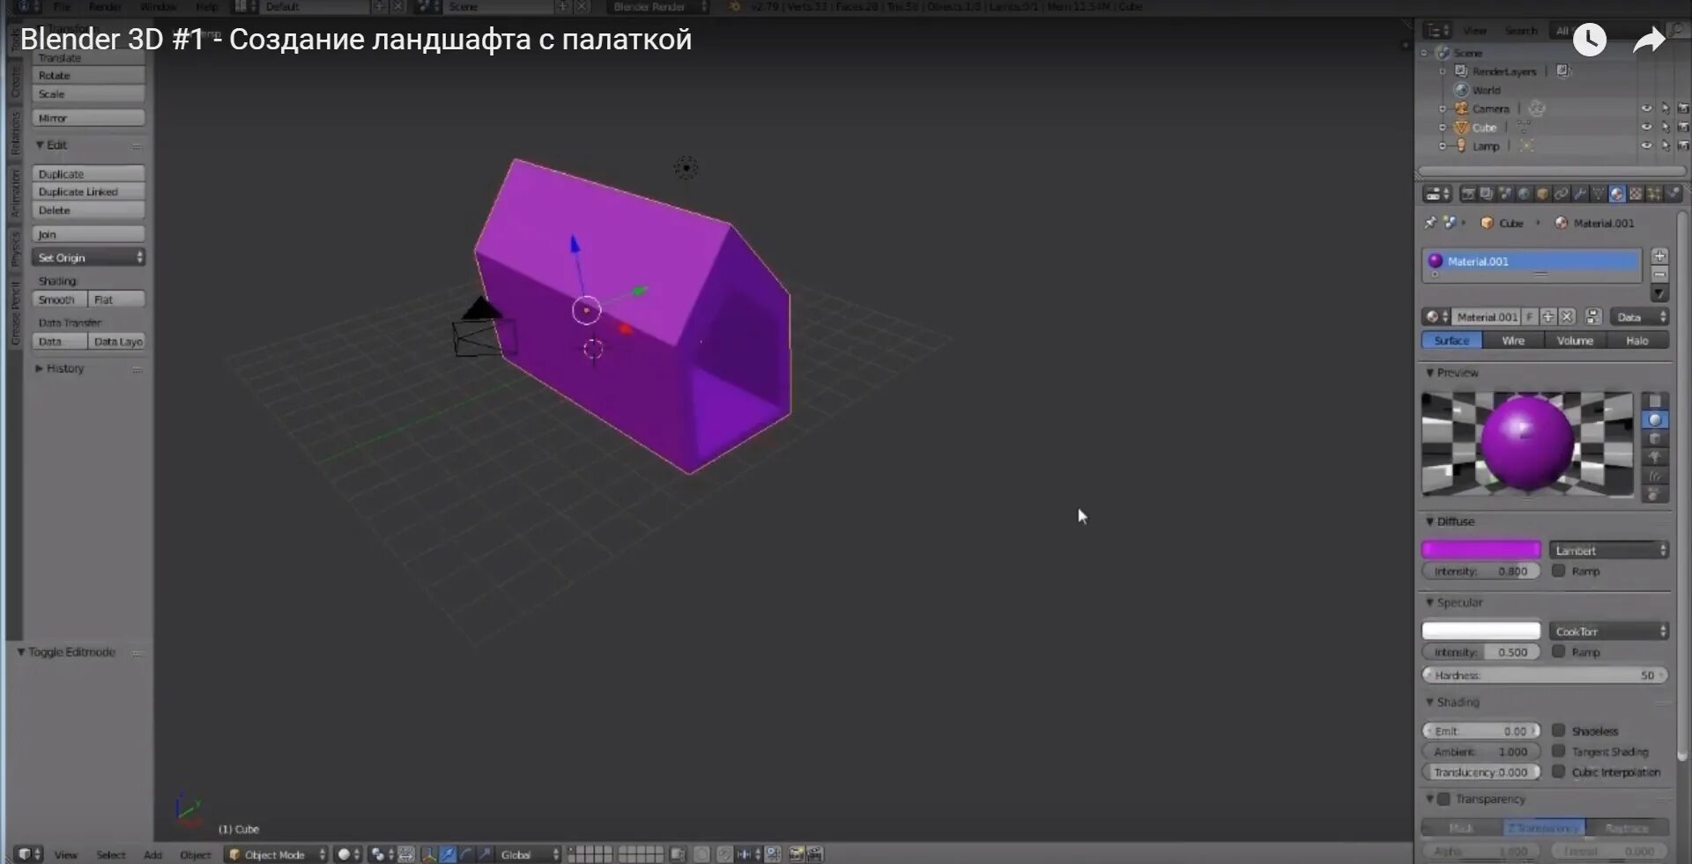Open the 3D view Add menu
Viewport: 1692px width, 864px height.
pos(152,855)
